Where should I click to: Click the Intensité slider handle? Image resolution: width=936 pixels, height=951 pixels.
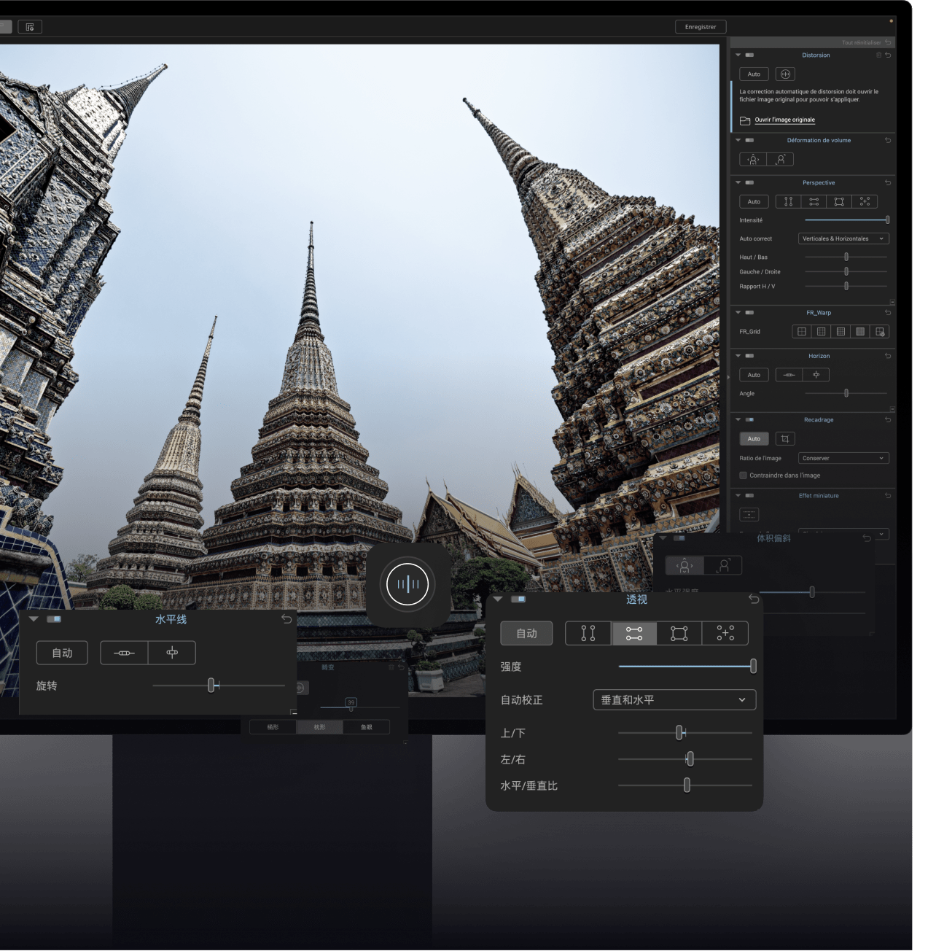(887, 220)
